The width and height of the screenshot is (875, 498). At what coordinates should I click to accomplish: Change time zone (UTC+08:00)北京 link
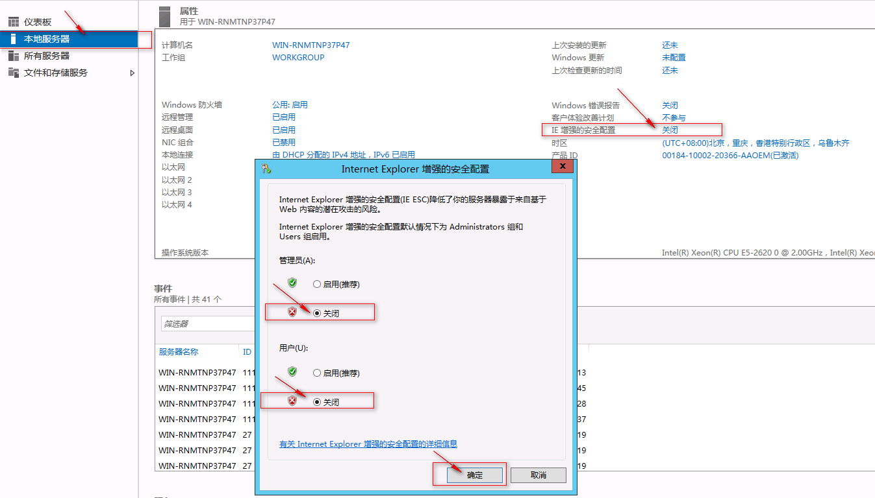755,143
